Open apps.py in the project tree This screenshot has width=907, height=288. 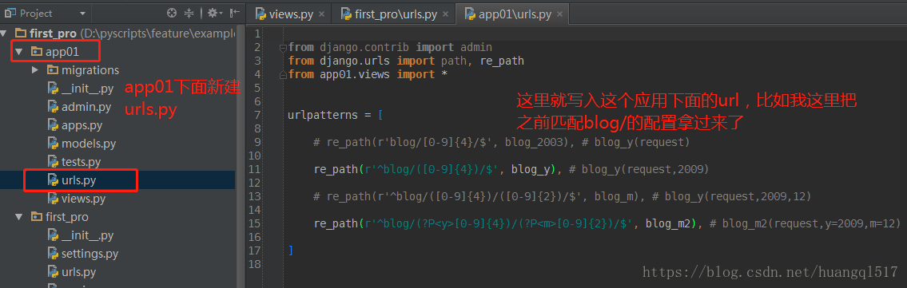82,125
